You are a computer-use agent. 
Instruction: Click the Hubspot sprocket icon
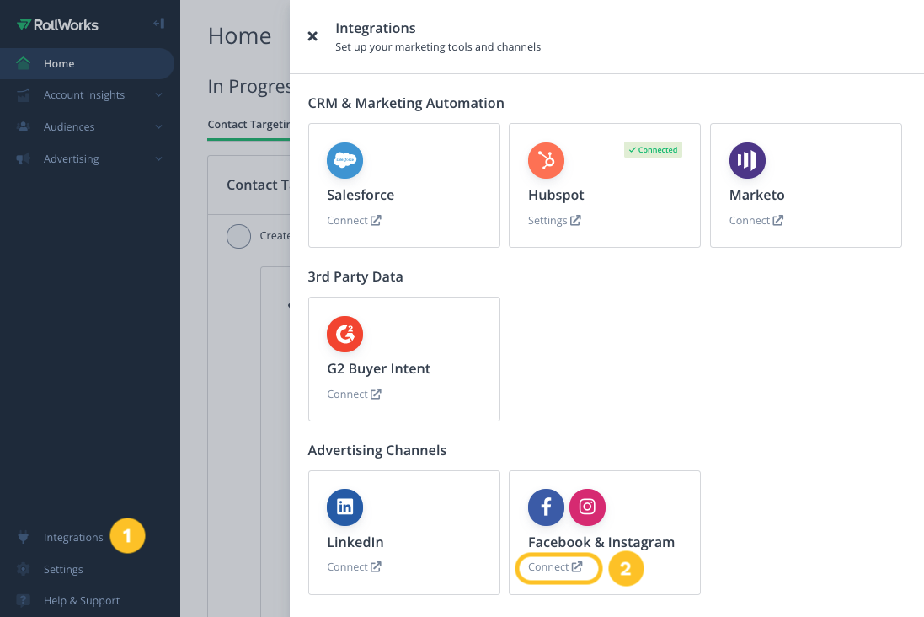pyautogui.click(x=546, y=160)
